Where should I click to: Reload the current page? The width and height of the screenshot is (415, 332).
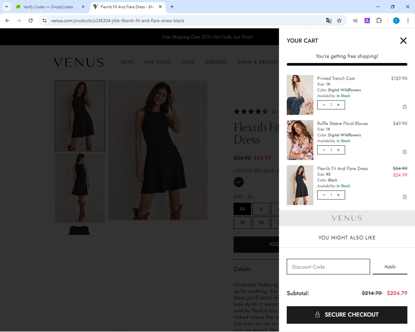31,20
